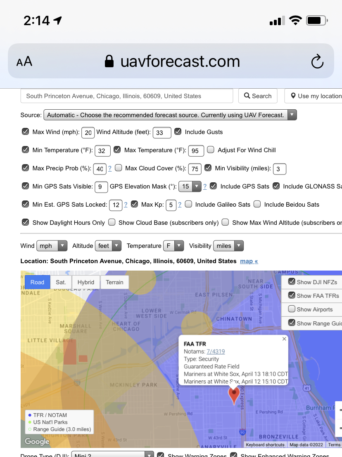Screen dimensions: 342x457
Task: Toggle the Max Wind checkbox
Action: tap(25, 132)
